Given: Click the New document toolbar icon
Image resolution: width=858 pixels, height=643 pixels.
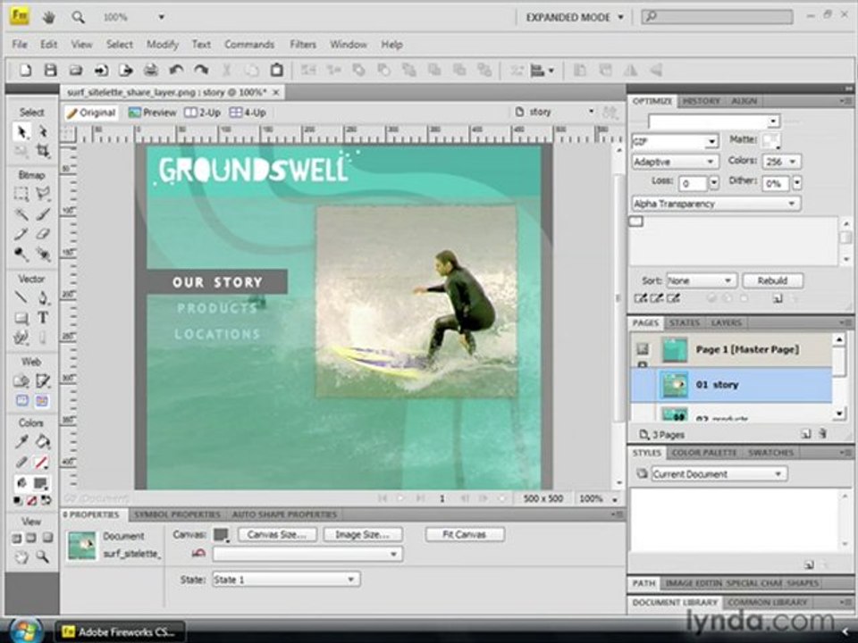Looking at the screenshot, I should click(x=25, y=70).
